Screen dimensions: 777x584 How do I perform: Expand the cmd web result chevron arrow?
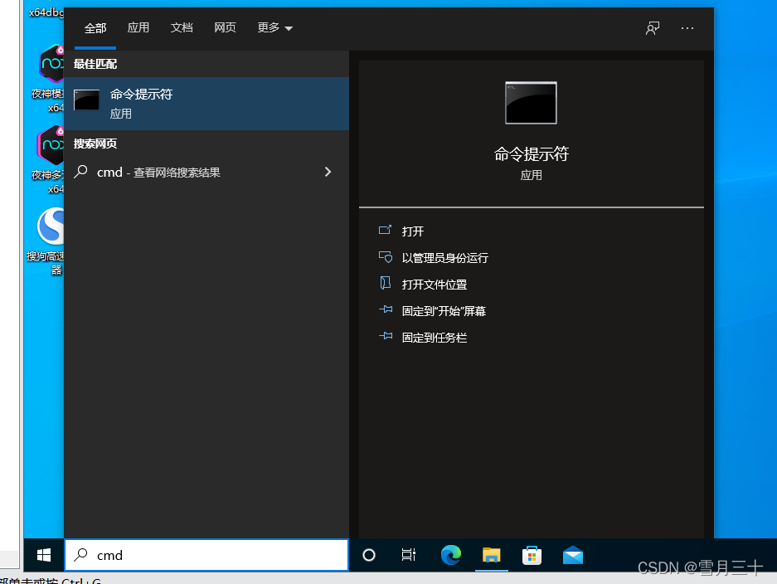[x=328, y=172]
